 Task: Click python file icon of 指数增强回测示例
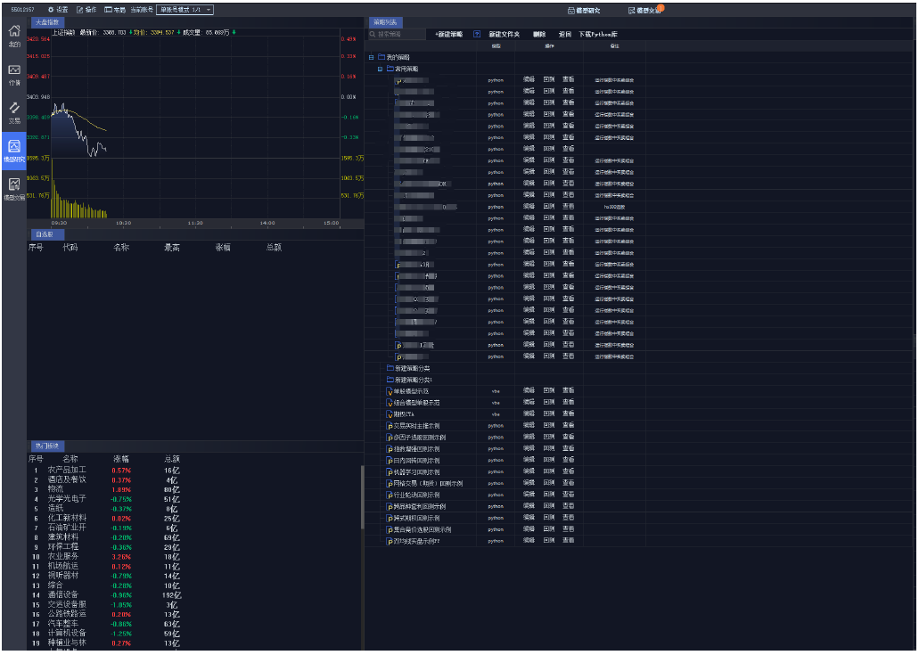[x=390, y=449]
